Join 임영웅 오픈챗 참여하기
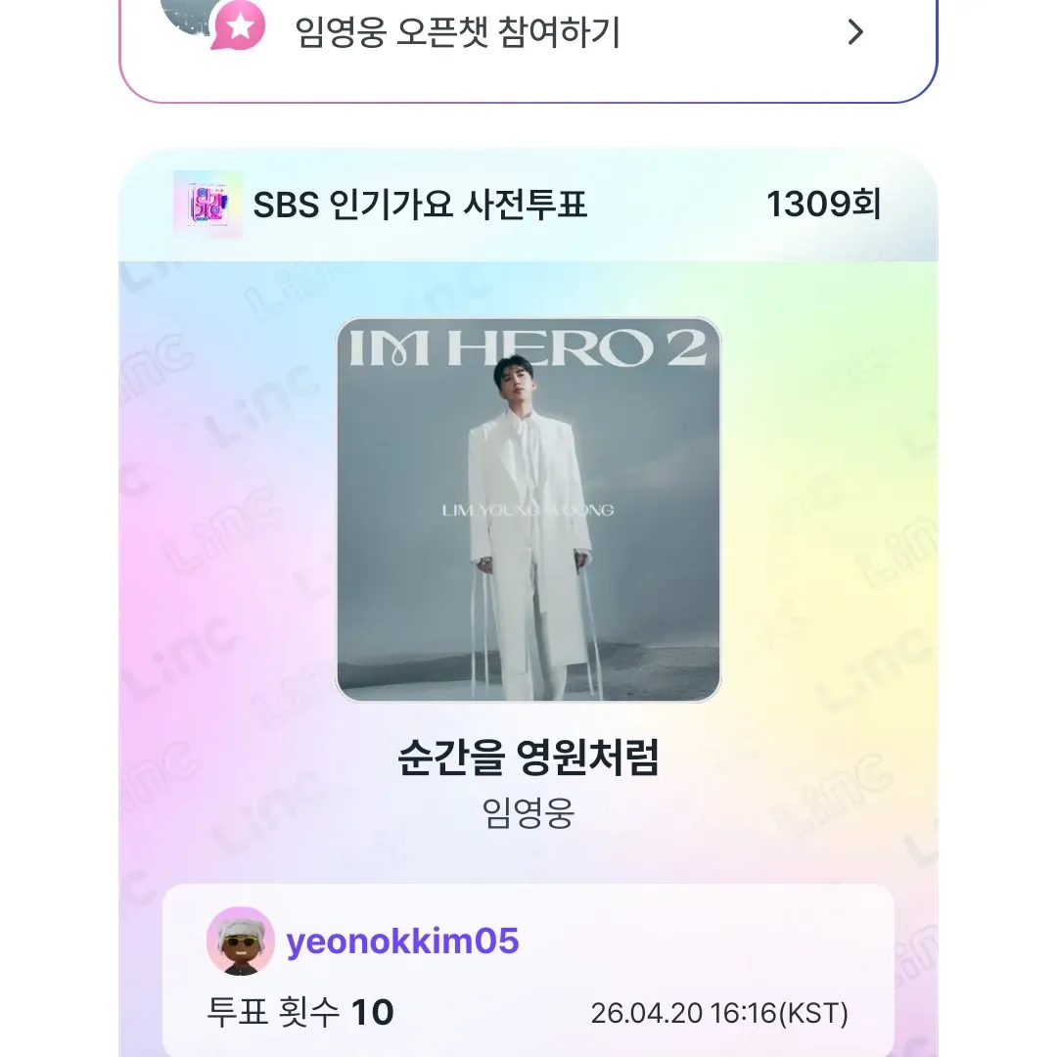 pyautogui.click(x=457, y=32)
